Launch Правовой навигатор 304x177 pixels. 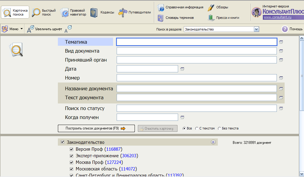73,12
